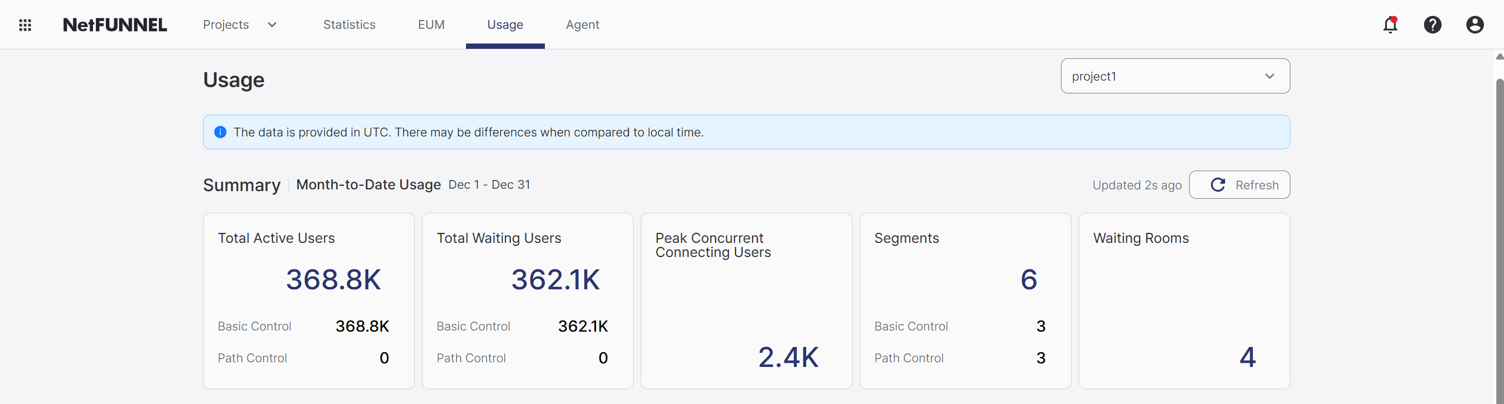Open the apps grid menu icon
The width and height of the screenshot is (1504, 404).
pos(25,25)
